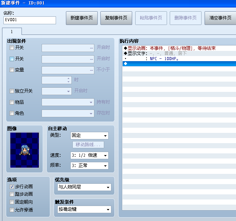This screenshot has height=221, width=236.
Task: Select the 显示文字 command line
Action: coord(179,53)
